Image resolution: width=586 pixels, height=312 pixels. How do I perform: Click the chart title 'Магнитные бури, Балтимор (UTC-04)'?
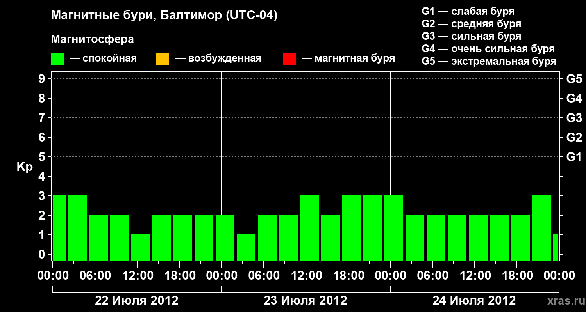tap(164, 16)
